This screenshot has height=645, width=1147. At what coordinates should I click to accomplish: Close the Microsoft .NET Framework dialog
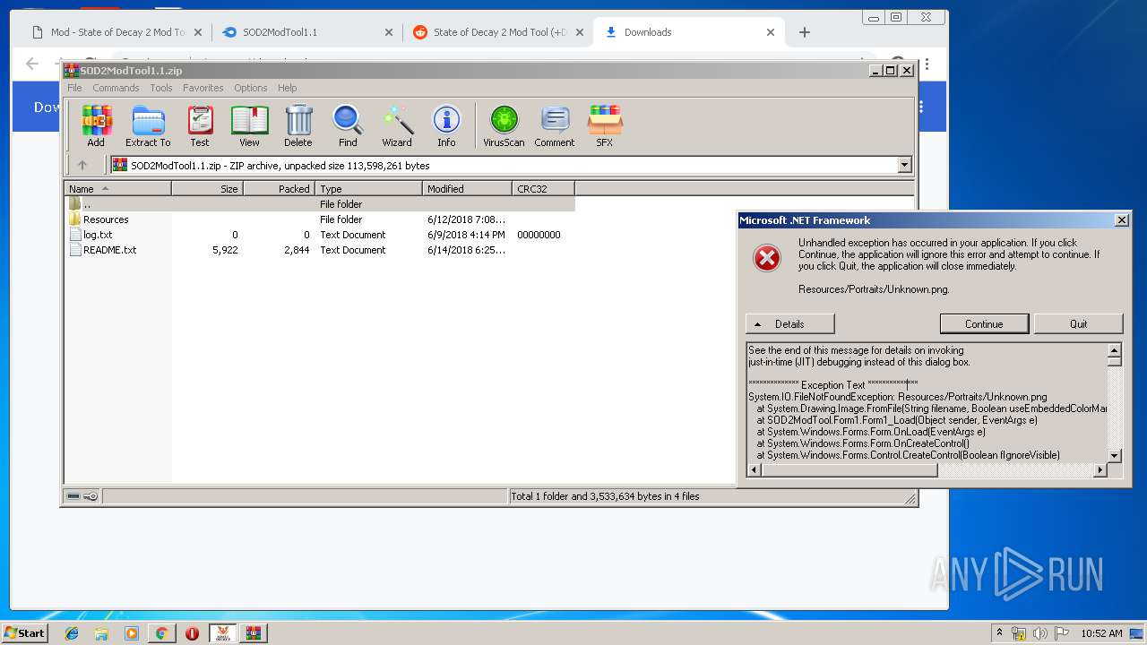pos(1121,220)
